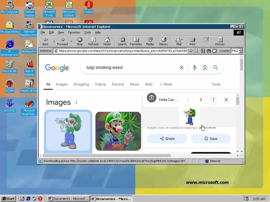Click the horizontal scrollbar thumb
This screenshot has height=202, width=270.
pyautogui.click(x=107, y=156)
